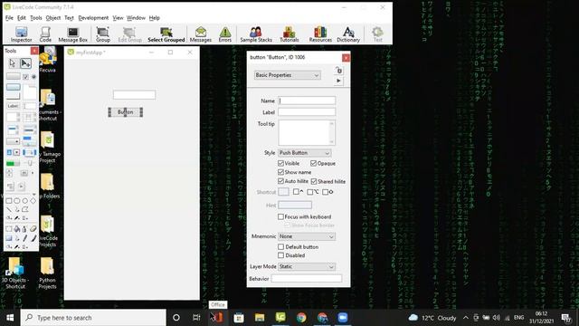Open the Message Box toolbar icon
This screenshot has height=326, width=579.
click(x=72, y=34)
